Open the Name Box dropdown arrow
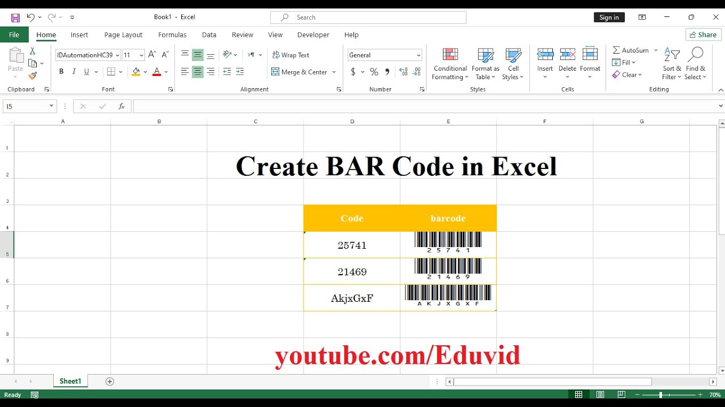725x407 pixels. 52,106
